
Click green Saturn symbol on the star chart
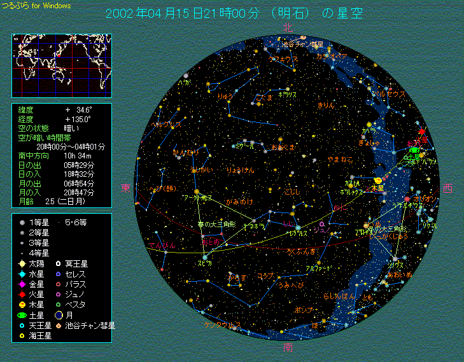tap(414, 150)
